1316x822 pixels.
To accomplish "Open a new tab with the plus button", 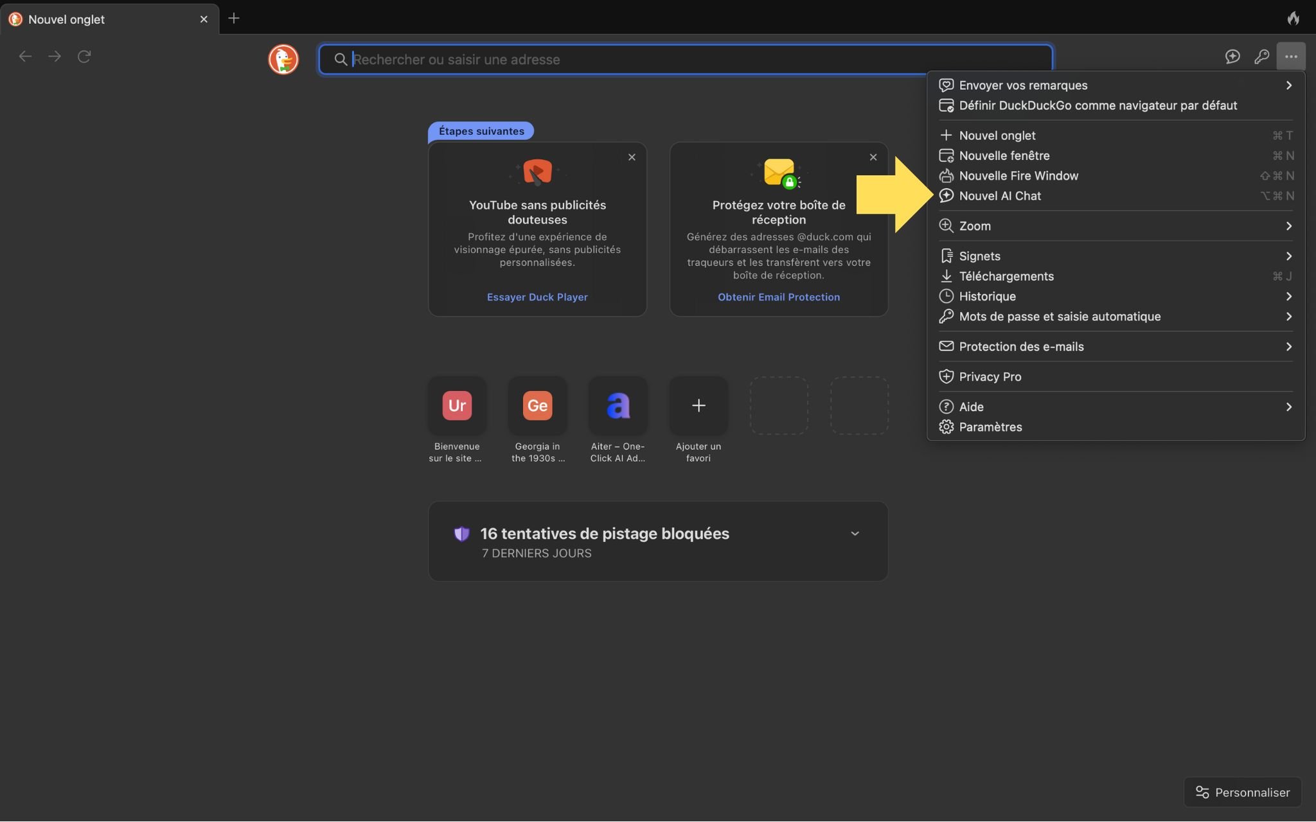I will (234, 18).
